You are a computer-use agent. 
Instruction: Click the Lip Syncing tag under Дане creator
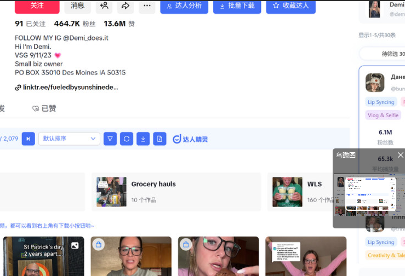[x=381, y=102]
